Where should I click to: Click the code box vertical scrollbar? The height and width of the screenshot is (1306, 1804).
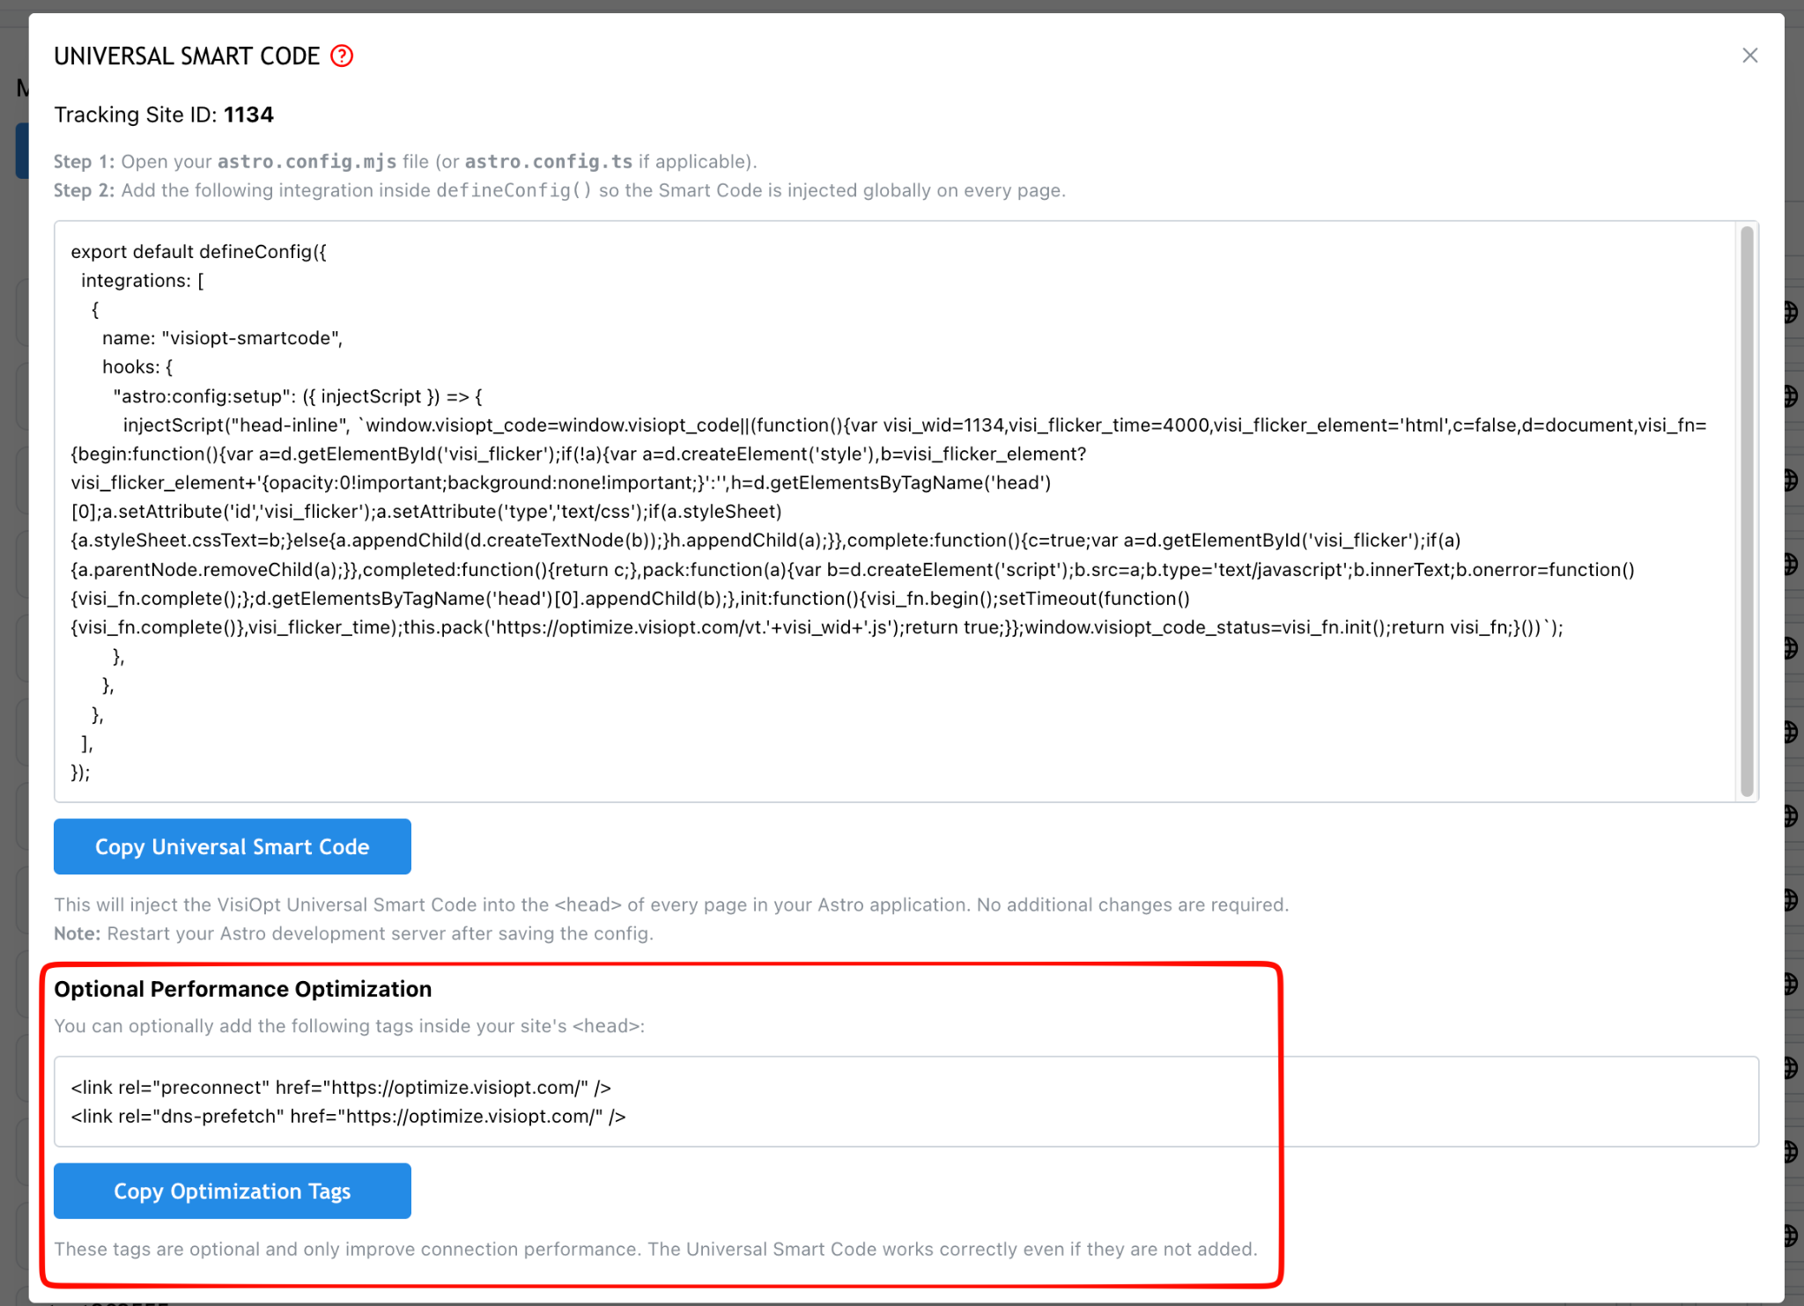pos(1747,511)
